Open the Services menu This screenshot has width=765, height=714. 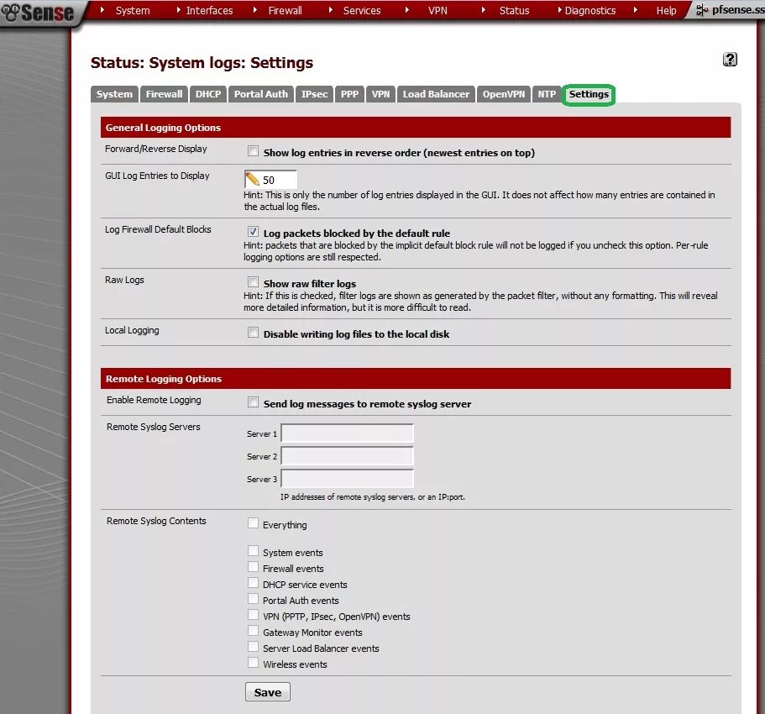click(x=362, y=10)
